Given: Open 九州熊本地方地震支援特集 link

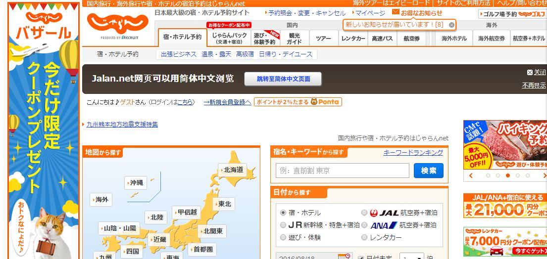Looking at the screenshot, I should pyautogui.click(x=122, y=124).
